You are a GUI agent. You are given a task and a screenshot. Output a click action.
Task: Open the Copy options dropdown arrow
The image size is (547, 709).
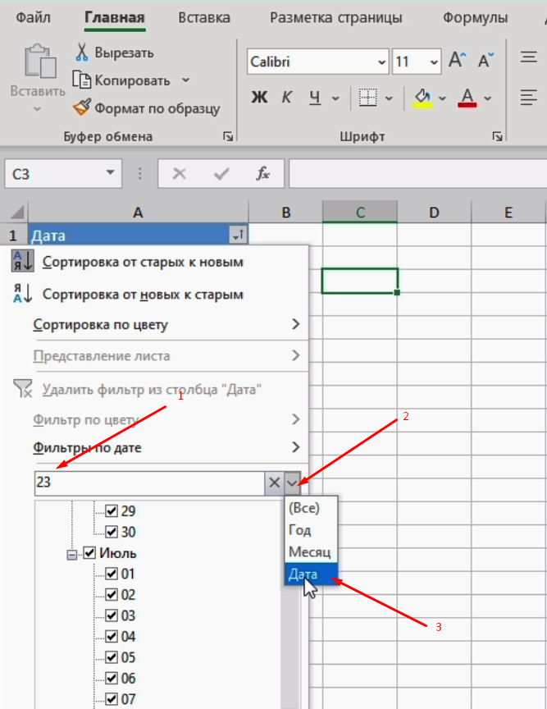point(186,80)
